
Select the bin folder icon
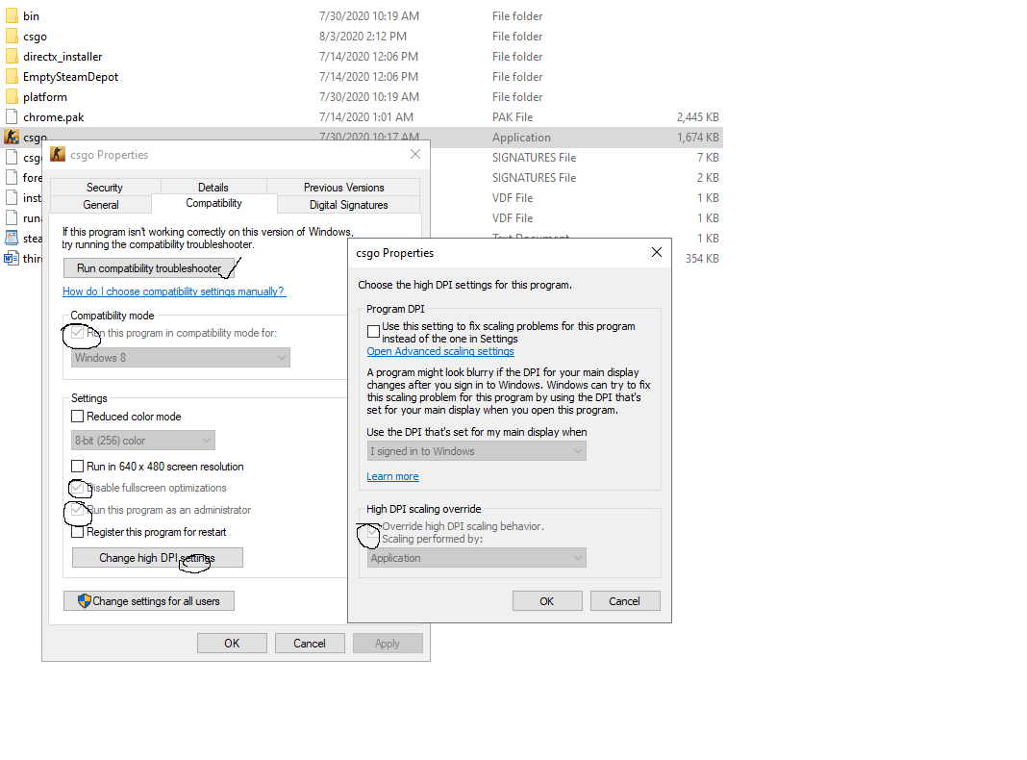tap(12, 15)
